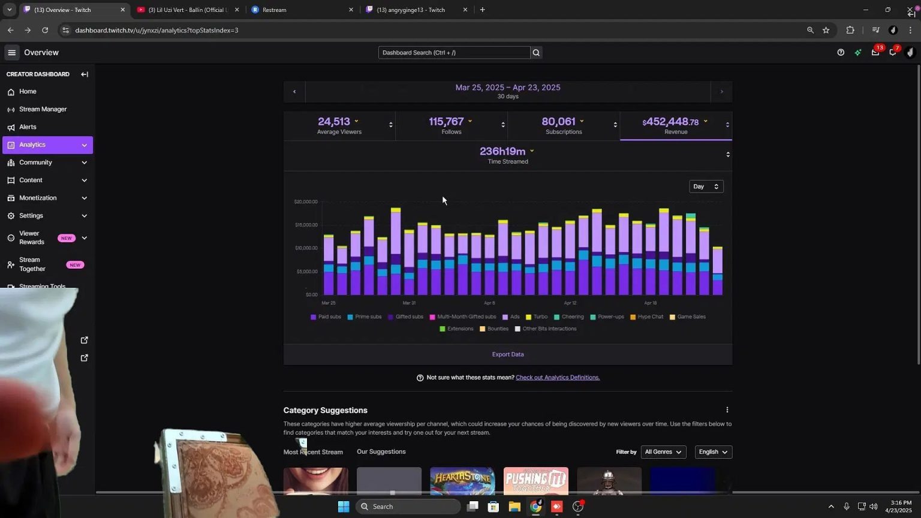Open the hamburger menu next to Overview
Image resolution: width=921 pixels, height=518 pixels.
click(x=11, y=52)
